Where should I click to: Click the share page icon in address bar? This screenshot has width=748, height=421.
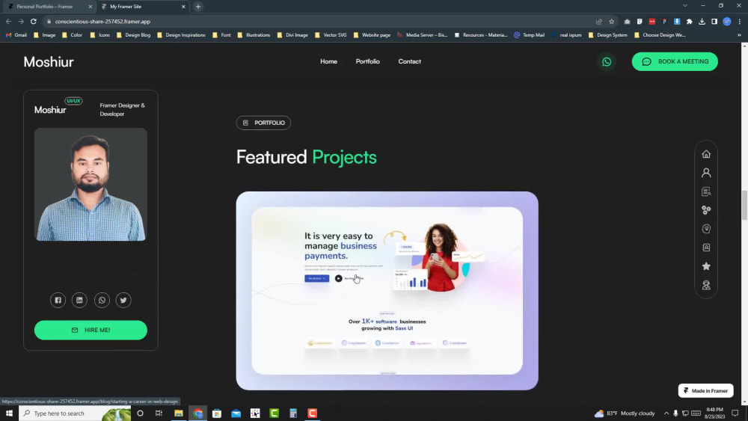tap(598, 22)
